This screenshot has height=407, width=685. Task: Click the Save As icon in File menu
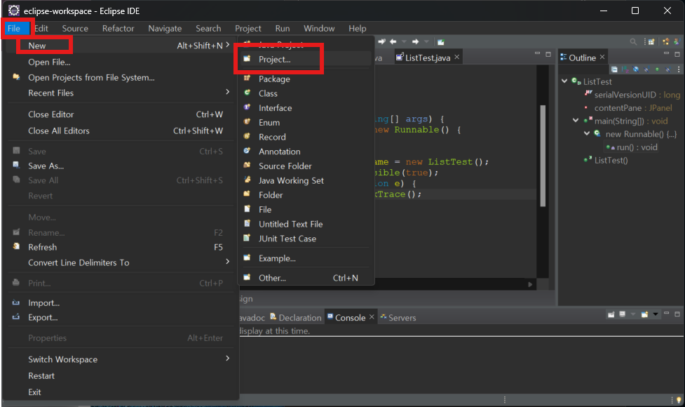[16, 165]
